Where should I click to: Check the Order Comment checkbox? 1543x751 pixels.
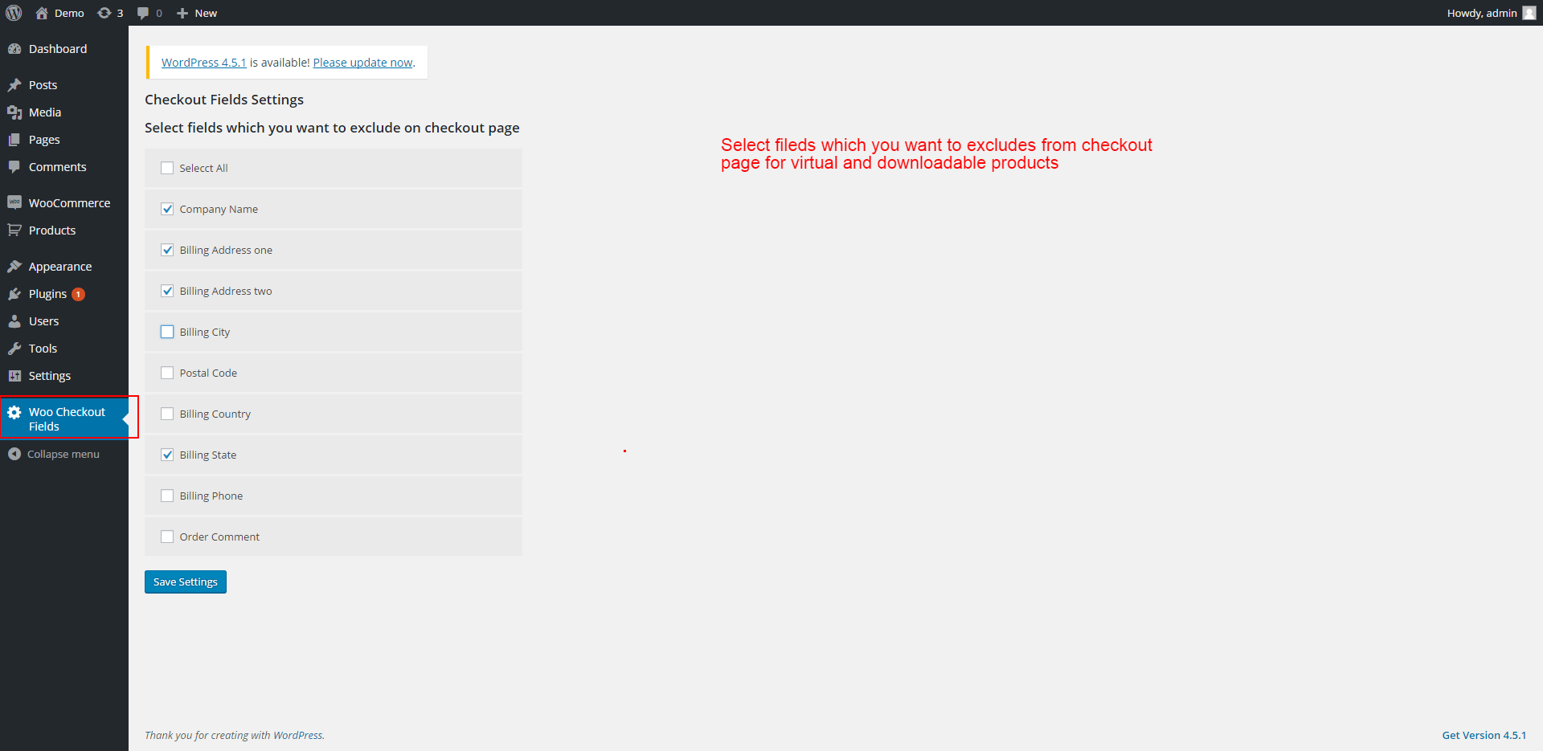point(167,537)
